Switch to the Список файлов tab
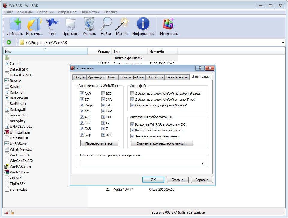288x218 pixels. [x=132, y=77]
